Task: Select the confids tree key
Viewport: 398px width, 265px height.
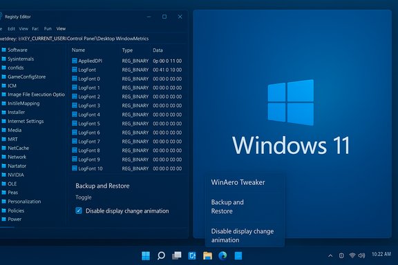Action: [15, 68]
